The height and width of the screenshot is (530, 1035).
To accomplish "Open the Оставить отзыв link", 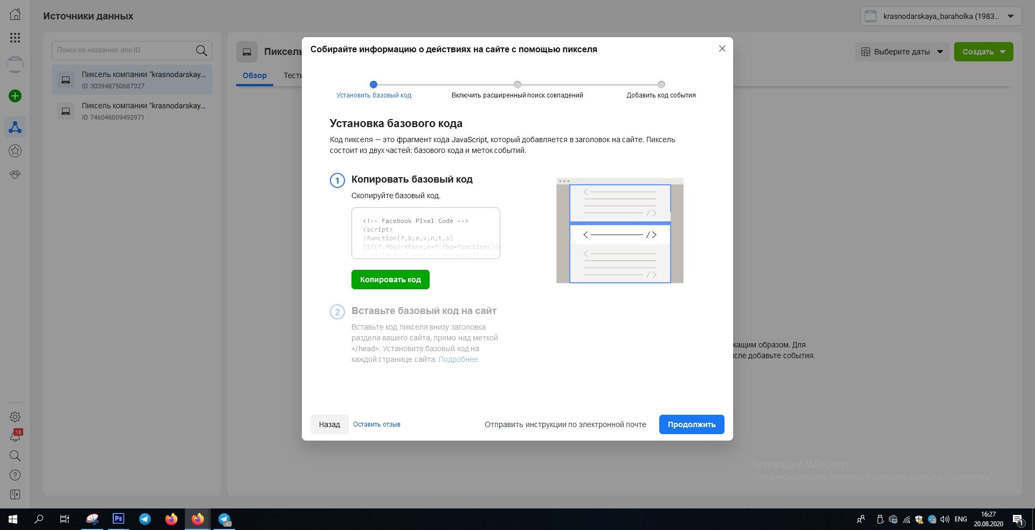I will click(x=377, y=424).
